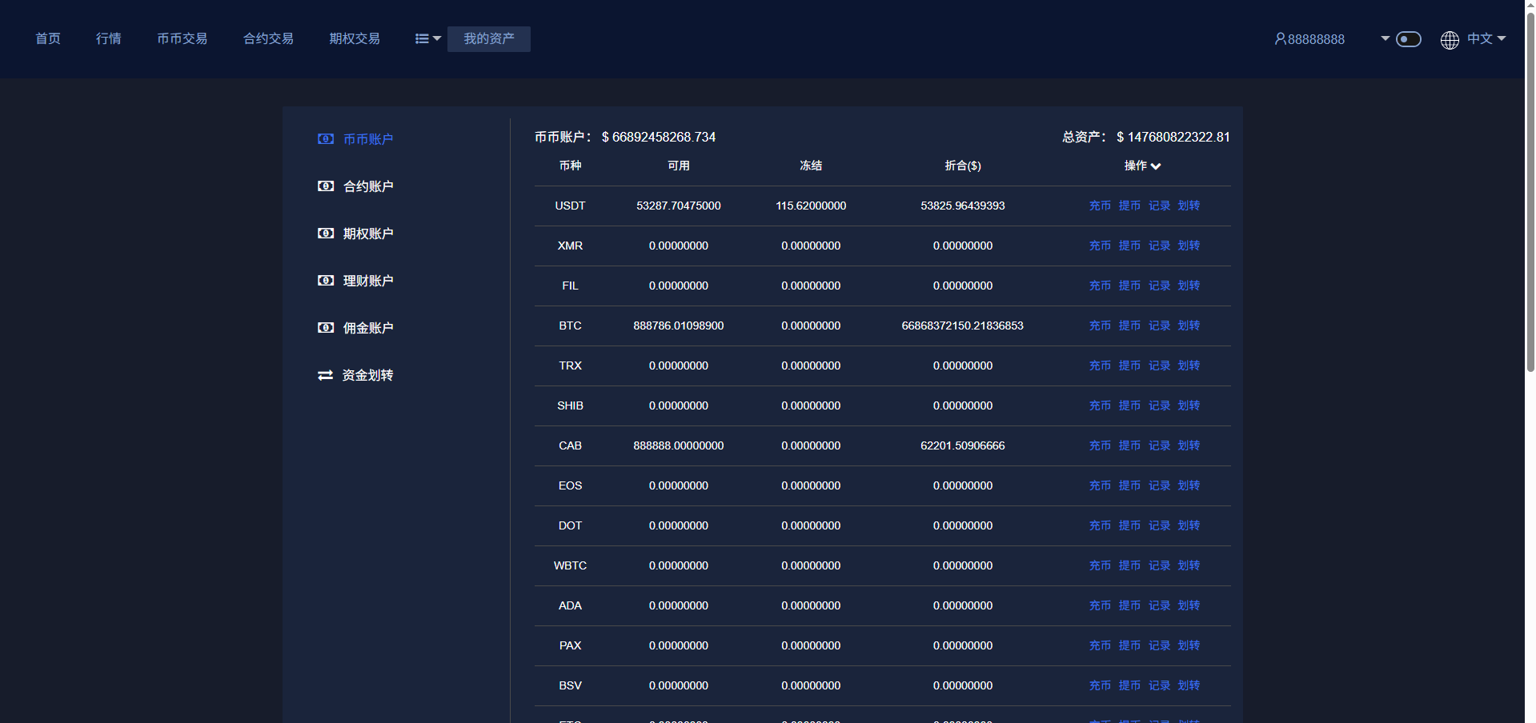
Task: Click 充币 in the BTC row
Action: tap(1100, 326)
